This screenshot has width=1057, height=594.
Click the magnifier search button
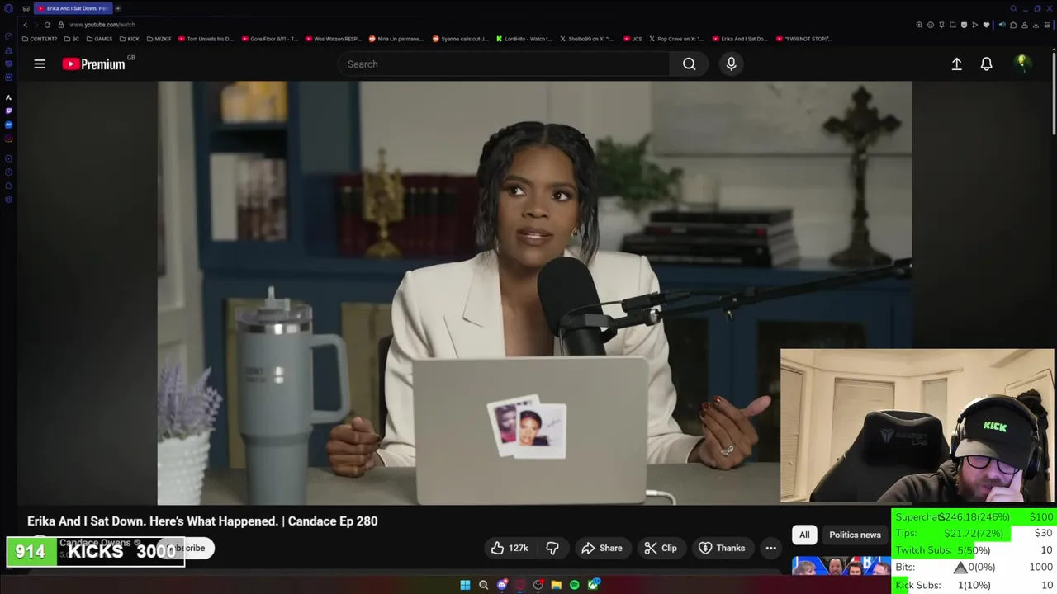689,64
